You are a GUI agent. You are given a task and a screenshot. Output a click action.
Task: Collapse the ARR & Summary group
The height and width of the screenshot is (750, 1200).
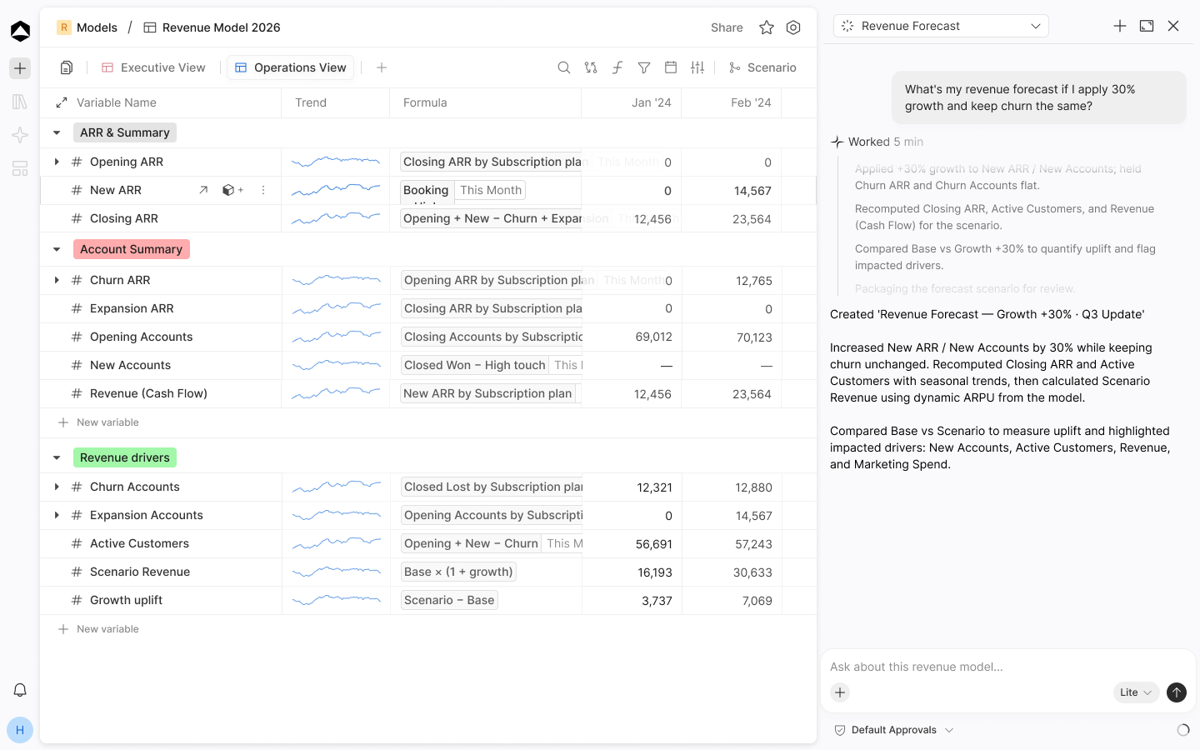57,132
